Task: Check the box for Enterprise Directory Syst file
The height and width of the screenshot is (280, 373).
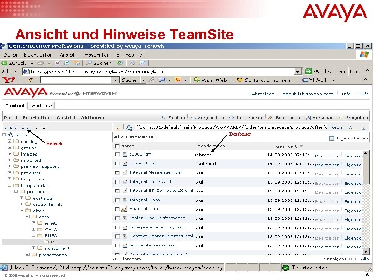Action: [x=117, y=228]
